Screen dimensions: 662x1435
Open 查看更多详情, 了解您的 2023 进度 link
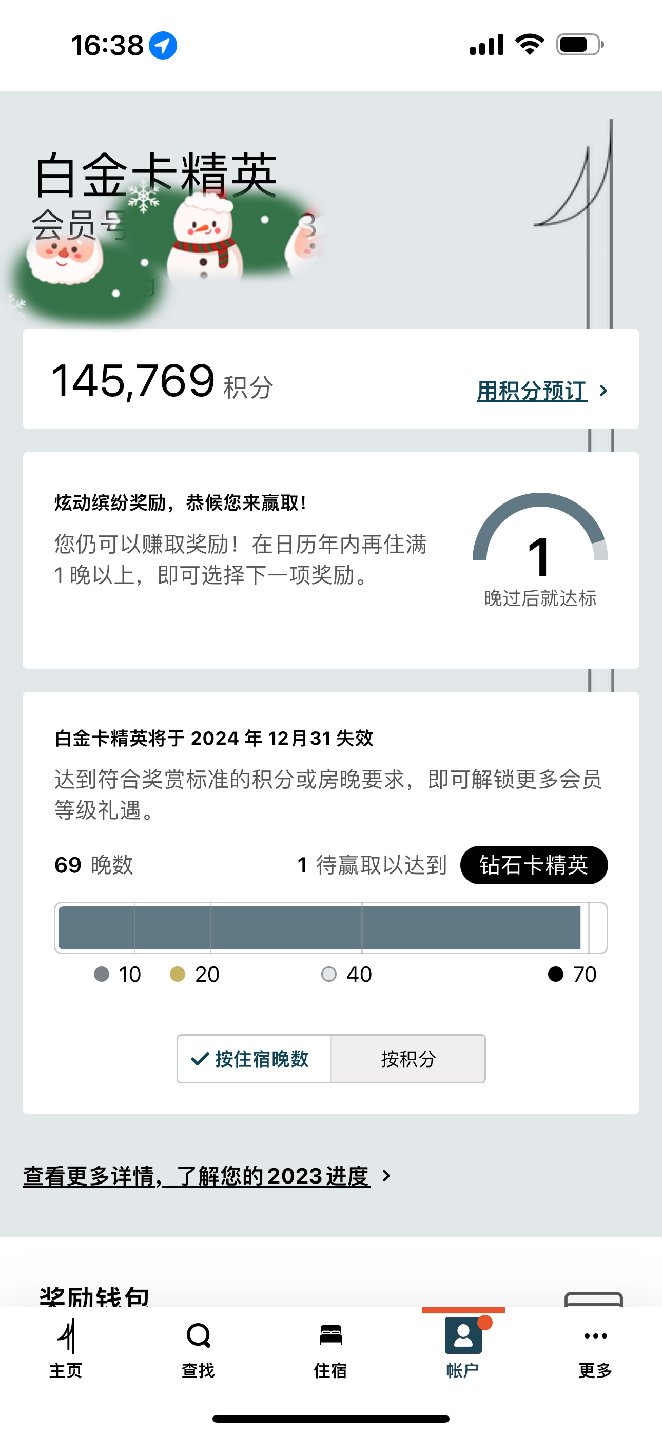coord(196,1176)
